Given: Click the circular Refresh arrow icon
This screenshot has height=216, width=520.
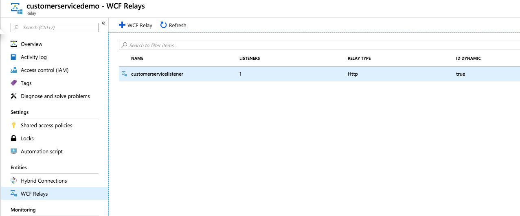Looking at the screenshot, I should 163,25.
